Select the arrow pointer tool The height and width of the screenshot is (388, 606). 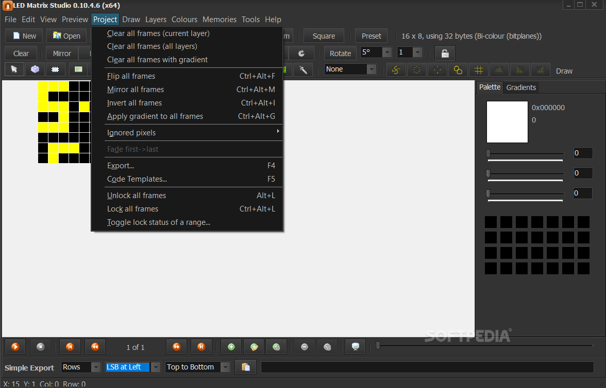(14, 69)
